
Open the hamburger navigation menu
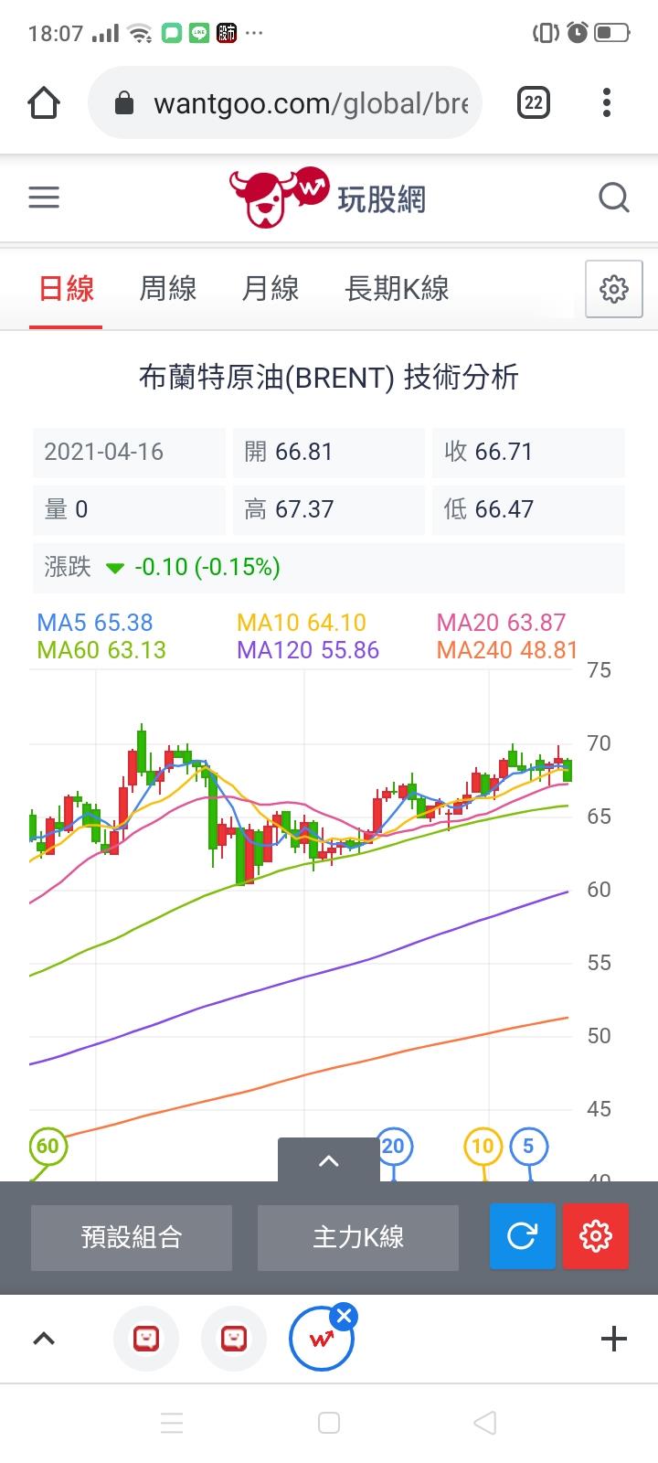click(x=44, y=198)
